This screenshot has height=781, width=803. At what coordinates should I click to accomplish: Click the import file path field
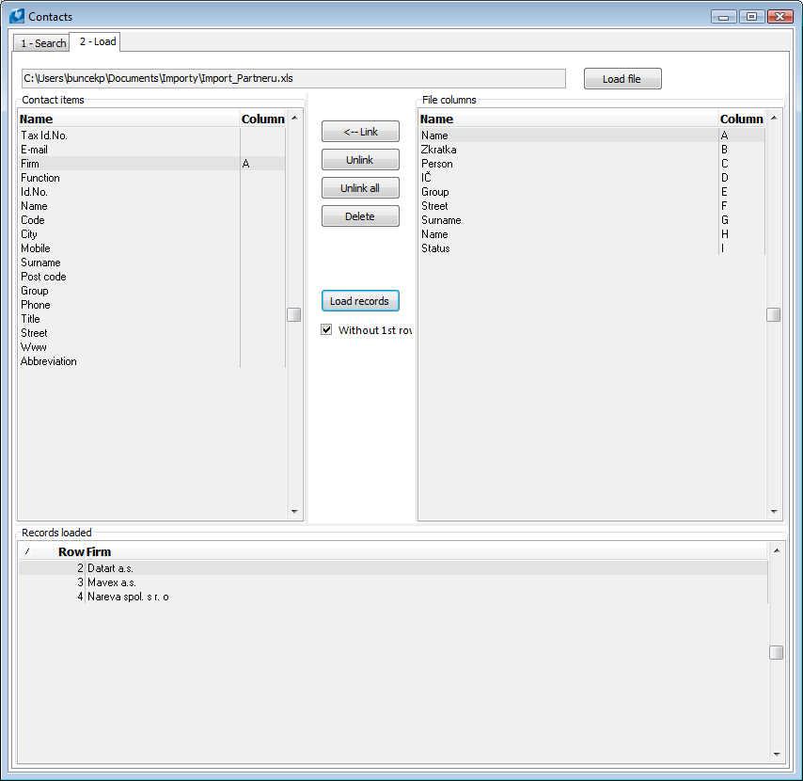coord(293,78)
